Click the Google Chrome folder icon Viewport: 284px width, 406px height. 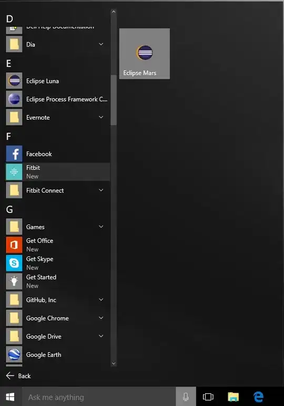(x=14, y=318)
